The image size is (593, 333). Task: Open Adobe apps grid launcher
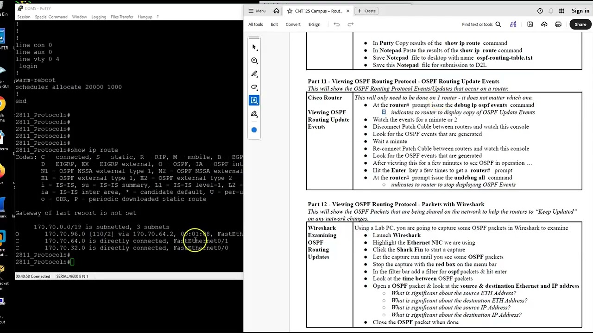pos(561,11)
